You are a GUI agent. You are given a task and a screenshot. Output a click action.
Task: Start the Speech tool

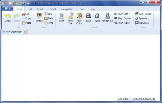tap(141, 18)
